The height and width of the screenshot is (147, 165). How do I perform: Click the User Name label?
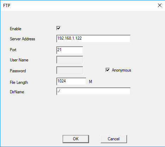[x=19, y=60]
